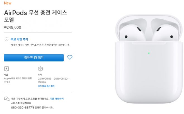Open the 추가 배송 옵션 확인 link
Viewport: 184px width, 114px height.
[46, 86]
